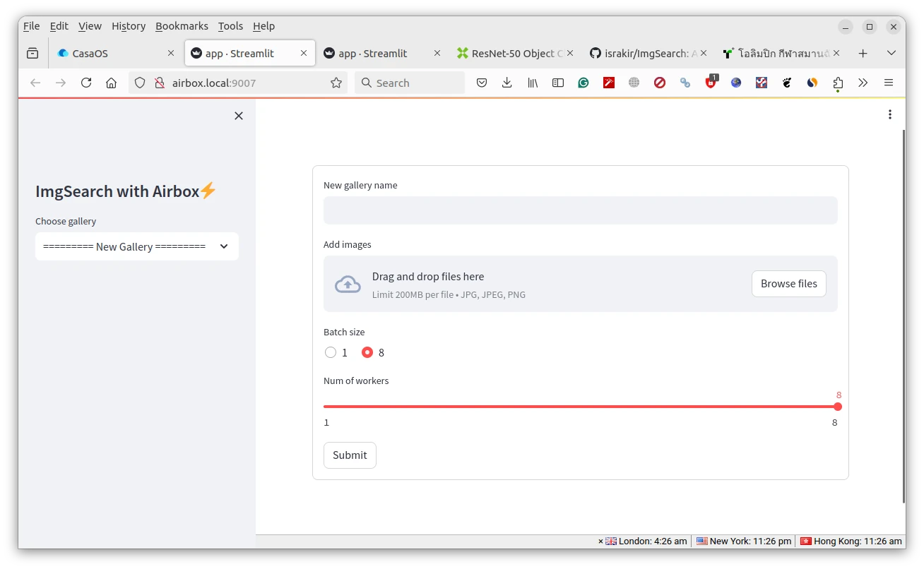List all open tabs
The width and height of the screenshot is (924, 569).
(x=892, y=53)
